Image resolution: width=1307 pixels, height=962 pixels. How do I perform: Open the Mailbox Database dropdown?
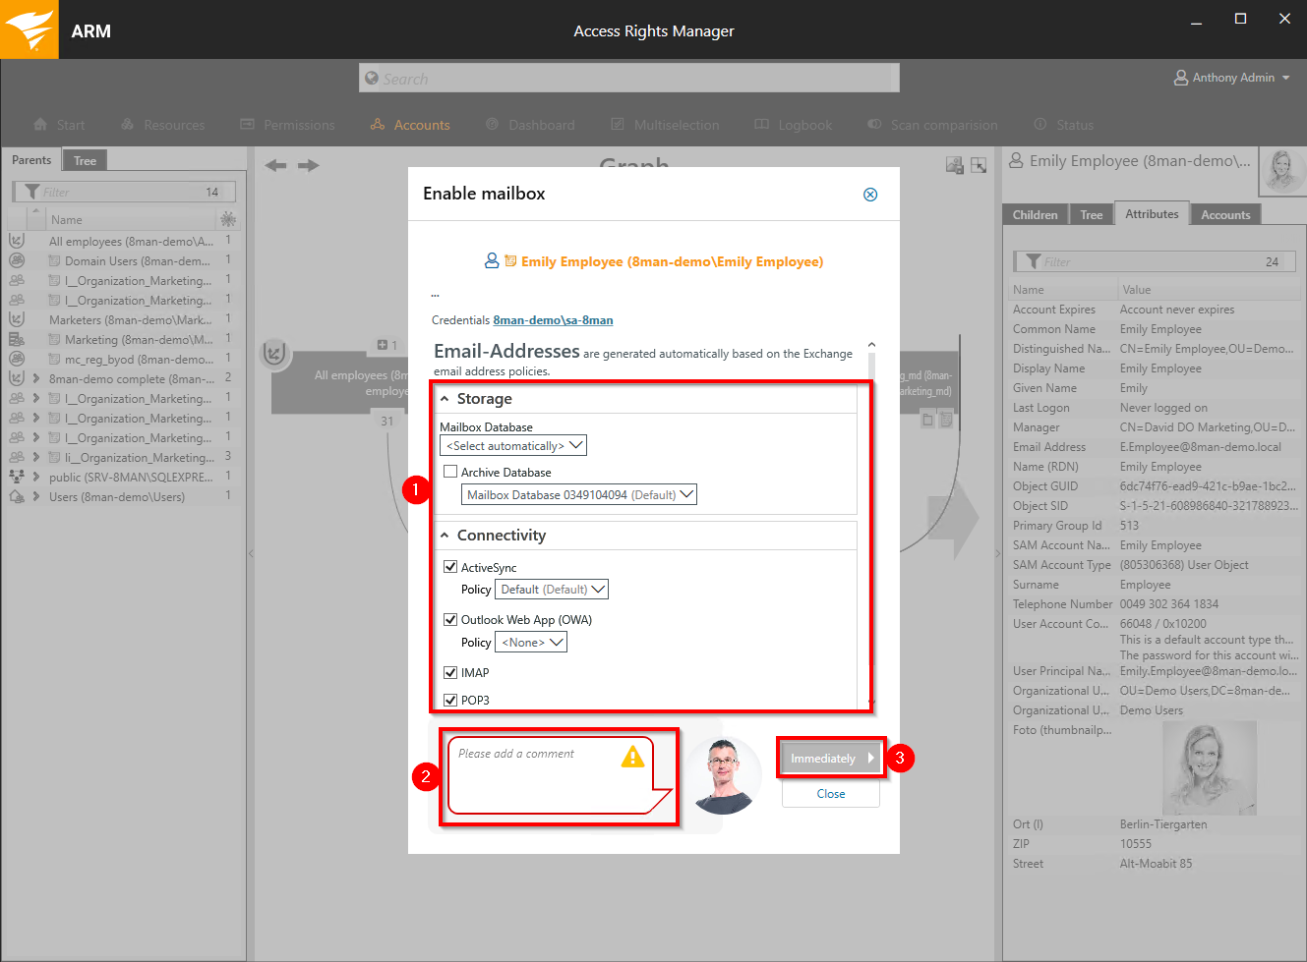[x=512, y=446]
